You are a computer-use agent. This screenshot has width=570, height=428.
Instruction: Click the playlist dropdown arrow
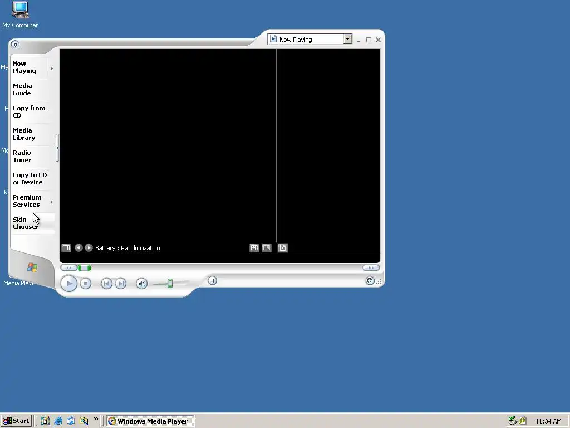pyautogui.click(x=347, y=39)
